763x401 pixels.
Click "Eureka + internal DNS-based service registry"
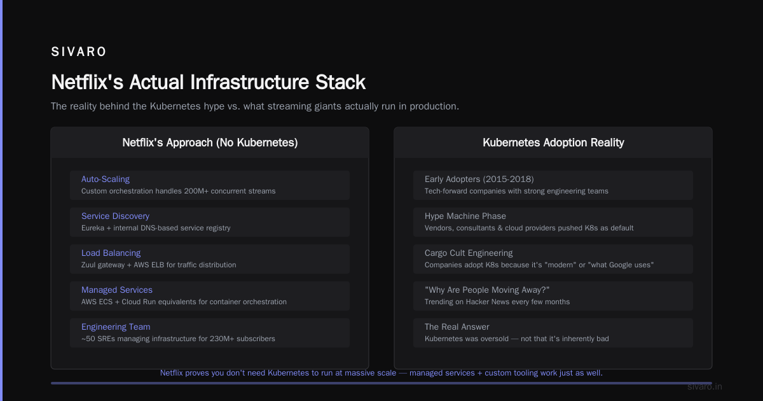click(x=156, y=228)
